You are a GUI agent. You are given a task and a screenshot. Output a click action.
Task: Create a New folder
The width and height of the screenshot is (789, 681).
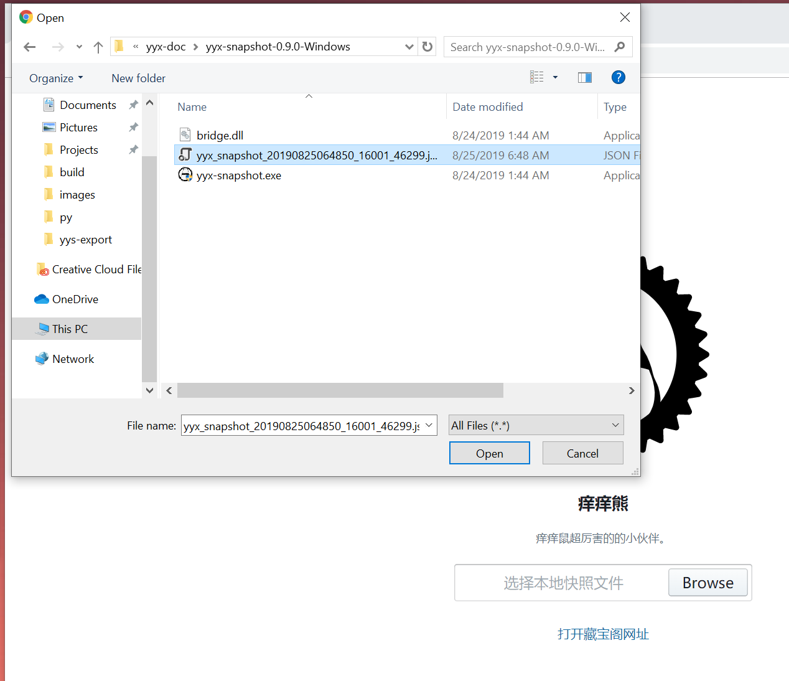point(138,78)
